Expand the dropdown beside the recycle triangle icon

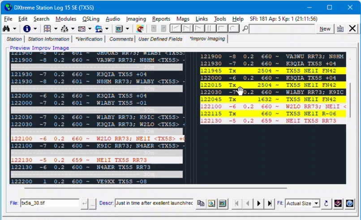73,29
